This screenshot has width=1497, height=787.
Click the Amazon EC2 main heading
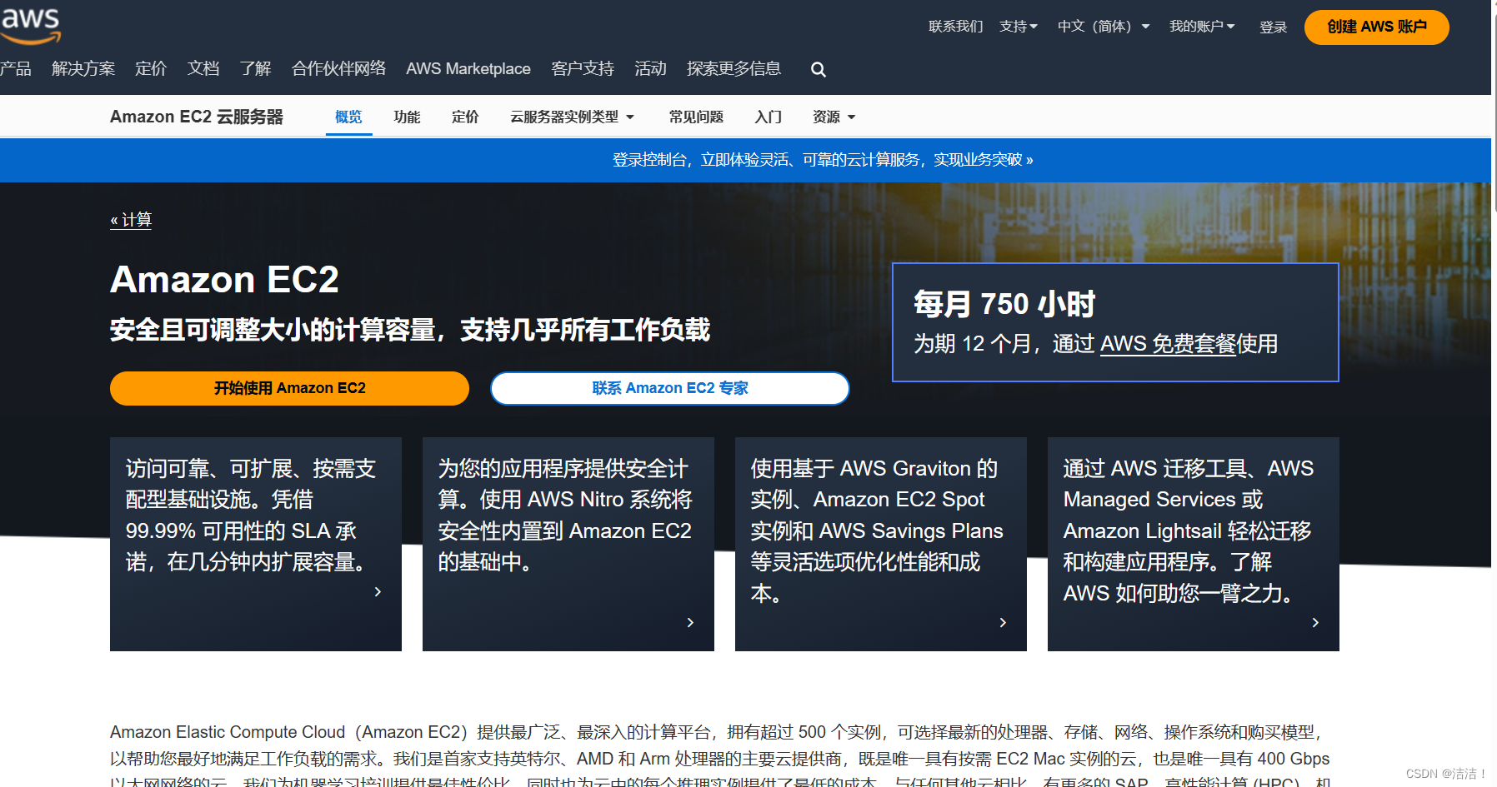pos(225,280)
